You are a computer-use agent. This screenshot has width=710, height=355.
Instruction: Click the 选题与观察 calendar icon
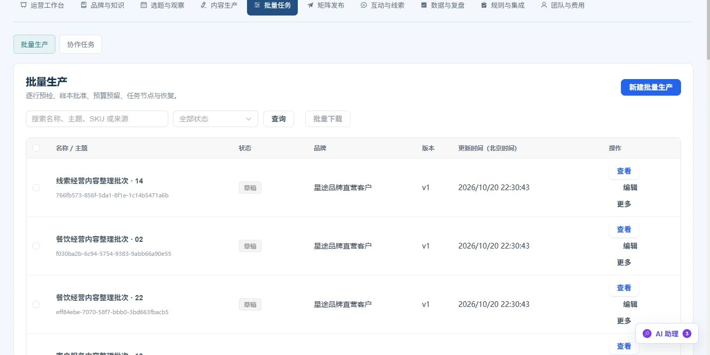coord(143,5)
